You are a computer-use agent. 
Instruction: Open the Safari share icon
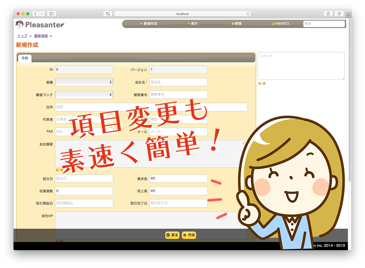328,14
